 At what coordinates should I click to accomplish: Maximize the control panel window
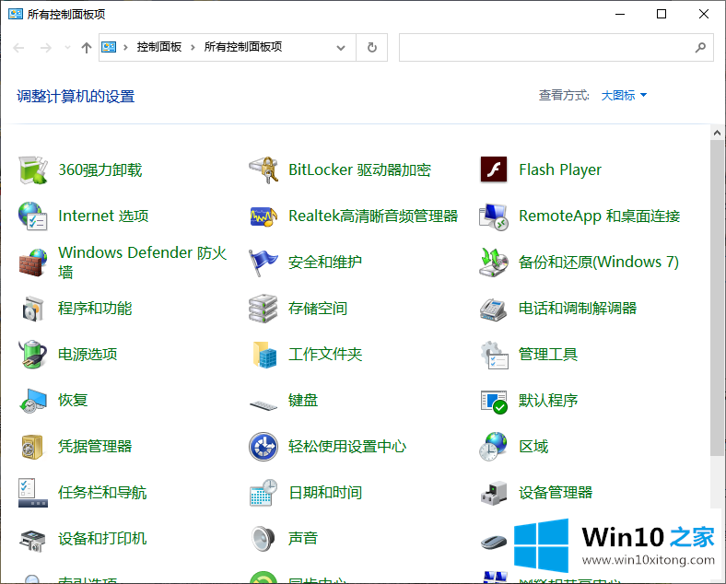pos(662,15)
